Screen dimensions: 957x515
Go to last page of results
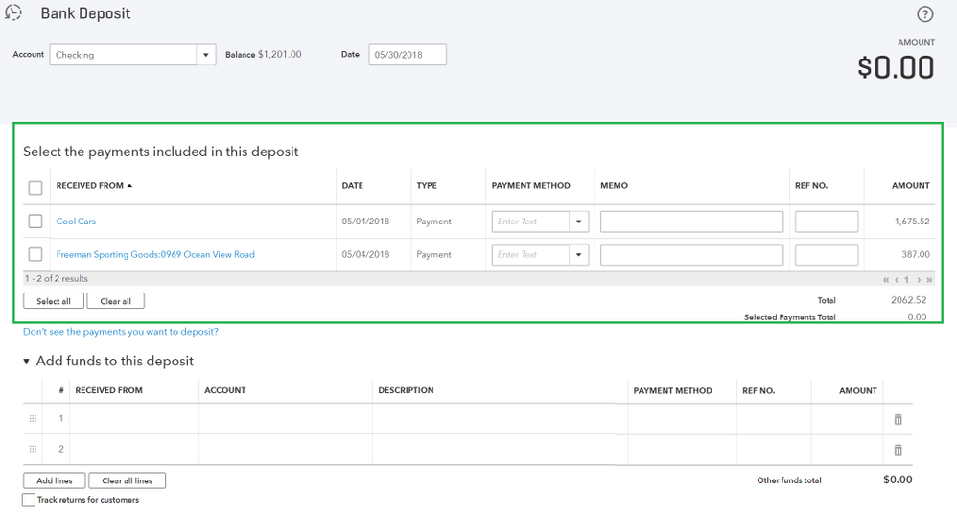(929, 280)
